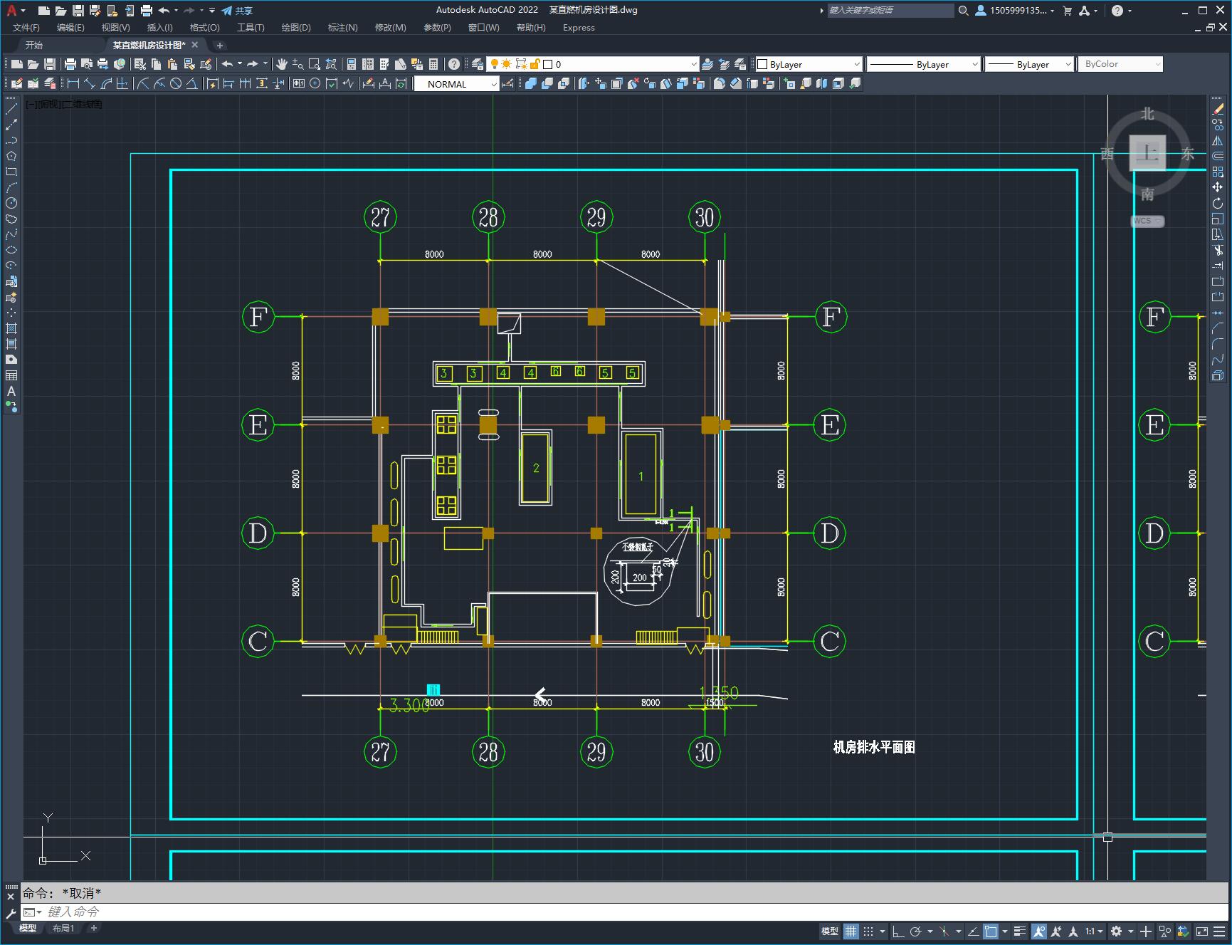Click the Plot printer icon in title bar

point(147,11)
